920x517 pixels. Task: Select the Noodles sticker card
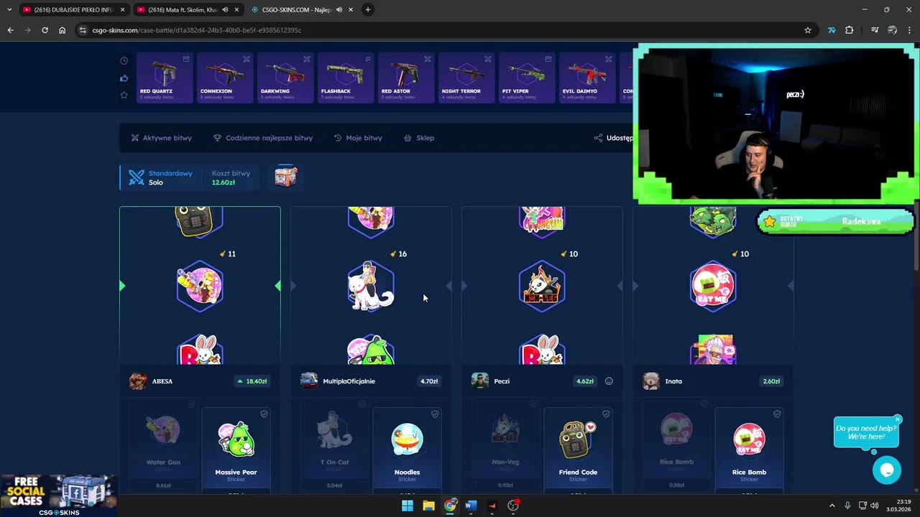(407, 450)
